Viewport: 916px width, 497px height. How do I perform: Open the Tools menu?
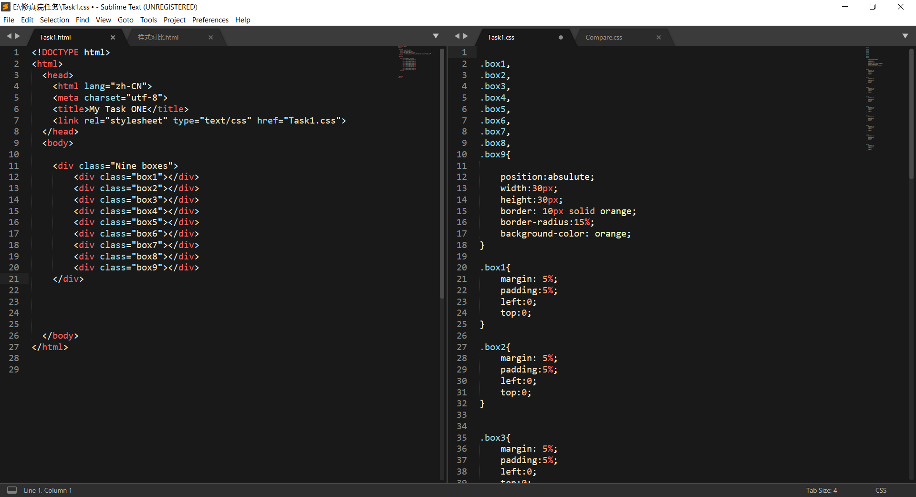point(148,20)
